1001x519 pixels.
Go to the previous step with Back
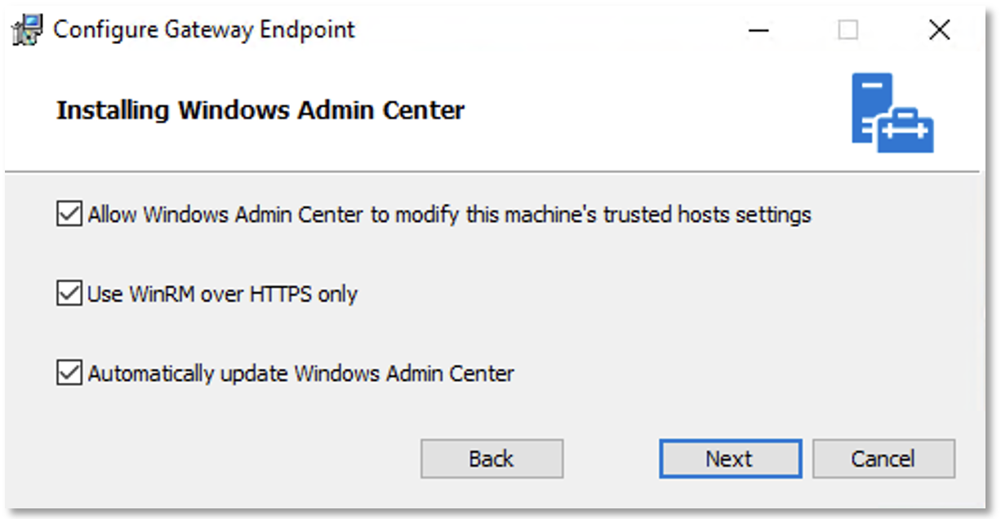[492, 459]
